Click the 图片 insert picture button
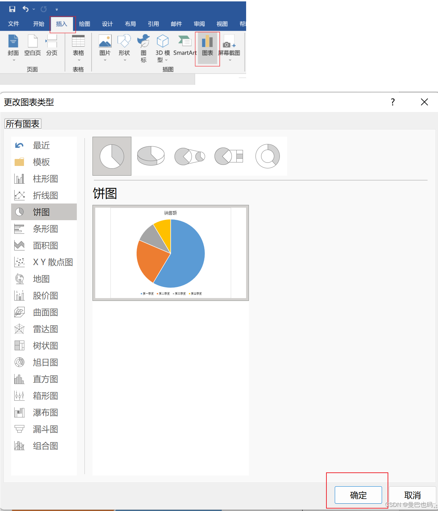This screenshot has height=511, width=438. pyautogui.click(x=105, y=48)
